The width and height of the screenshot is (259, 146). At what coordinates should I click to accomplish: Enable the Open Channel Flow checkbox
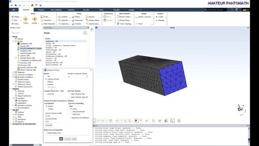coord(70,94)
